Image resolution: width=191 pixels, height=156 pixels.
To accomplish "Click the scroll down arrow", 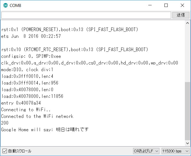I will click(x=187, y=143).
